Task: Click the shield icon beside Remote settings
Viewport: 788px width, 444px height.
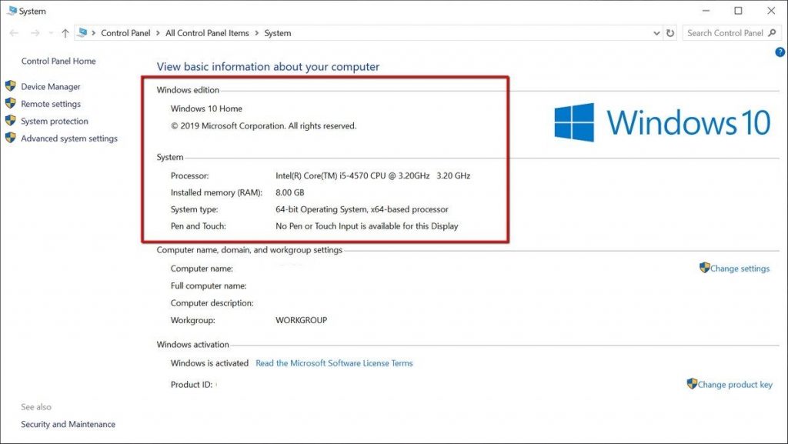Action: (x=10, y=104)
